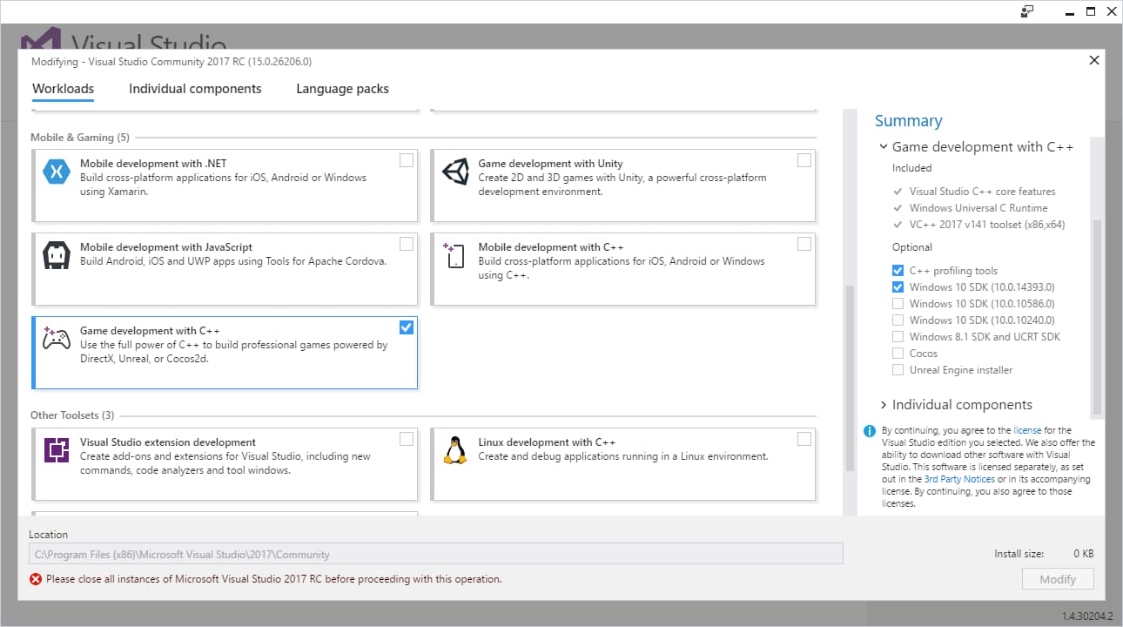
Task: Collapse Game development with C++ summary
Action: pos(884,147)
